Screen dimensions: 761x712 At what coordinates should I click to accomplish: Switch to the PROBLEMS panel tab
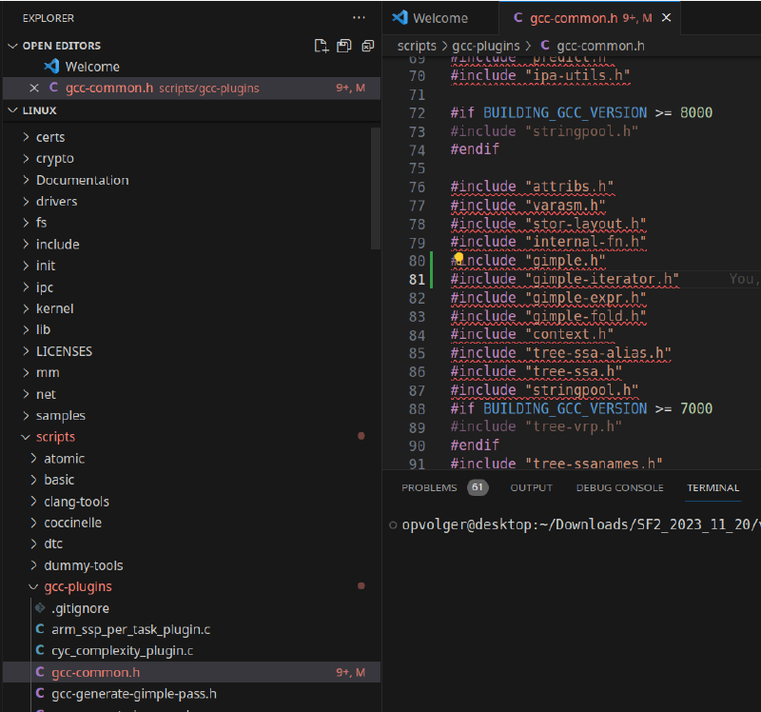point(429,487)
